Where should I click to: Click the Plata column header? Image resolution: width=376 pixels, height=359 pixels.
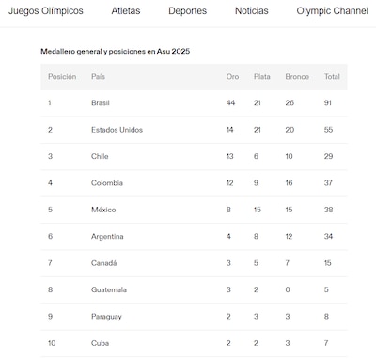[x=262, y=77]
